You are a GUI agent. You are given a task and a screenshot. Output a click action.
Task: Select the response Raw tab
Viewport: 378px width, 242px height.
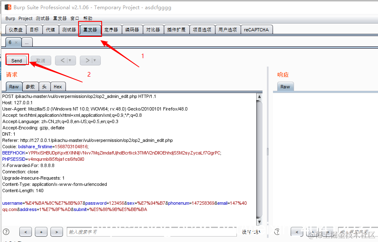[x=285, y=87]
